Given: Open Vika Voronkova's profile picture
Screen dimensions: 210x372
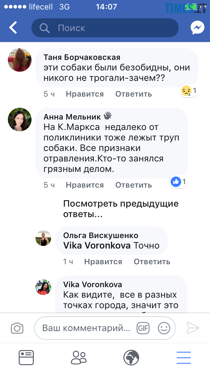Looking at the screenshot, I should tap(43, 287).
